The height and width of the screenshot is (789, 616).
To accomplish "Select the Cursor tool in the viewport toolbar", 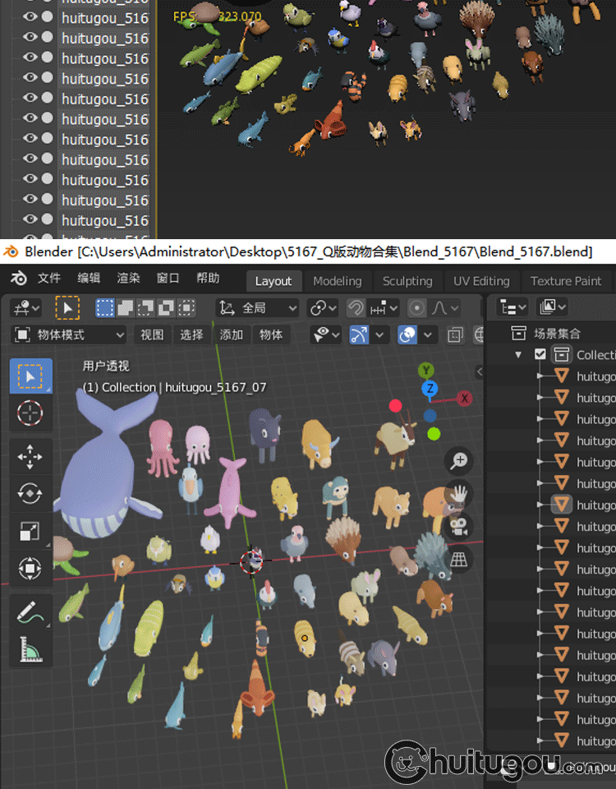I will (30, 413).
